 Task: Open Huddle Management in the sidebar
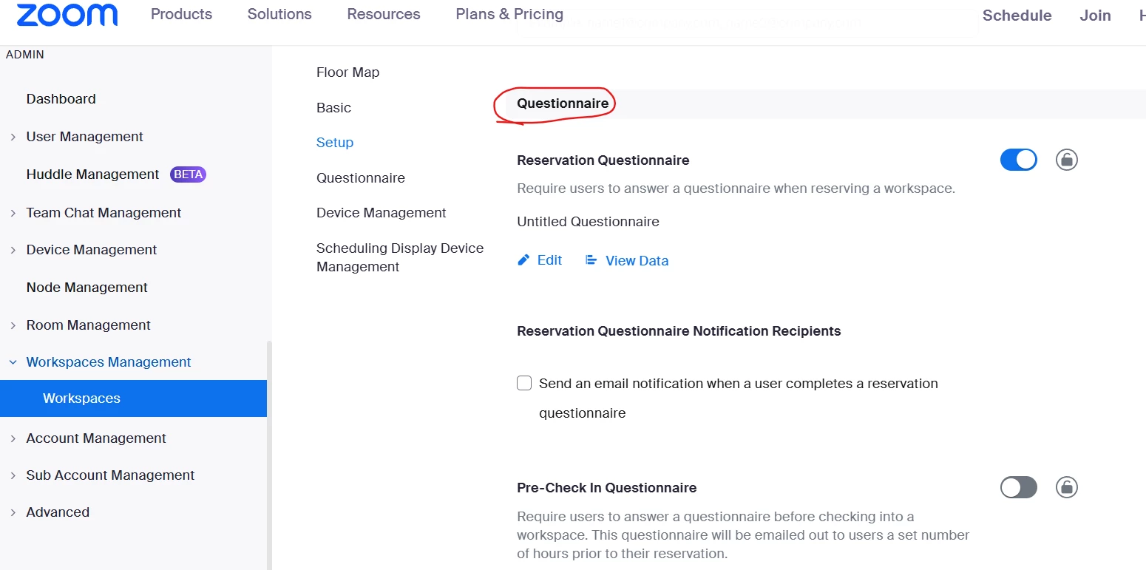click(x=92, y=174)
